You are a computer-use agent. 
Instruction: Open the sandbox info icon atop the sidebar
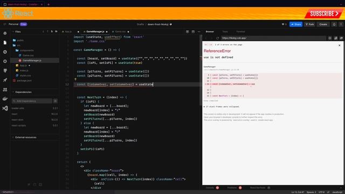(5, 33)
